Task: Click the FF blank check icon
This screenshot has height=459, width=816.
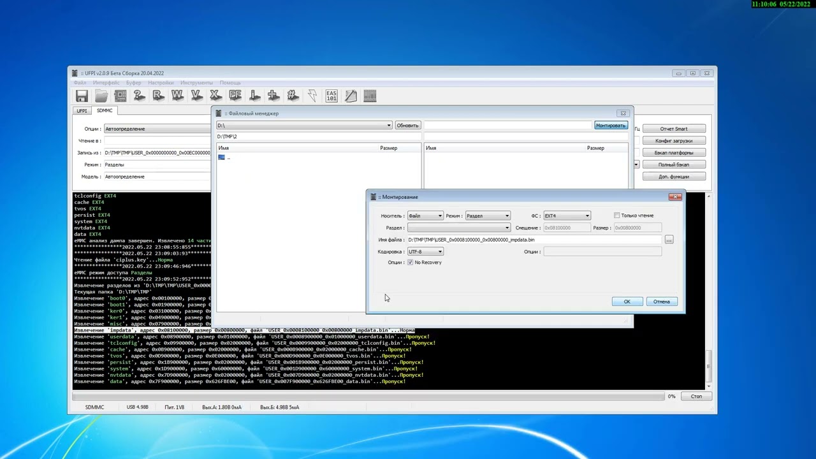Action: click(235, 96)
